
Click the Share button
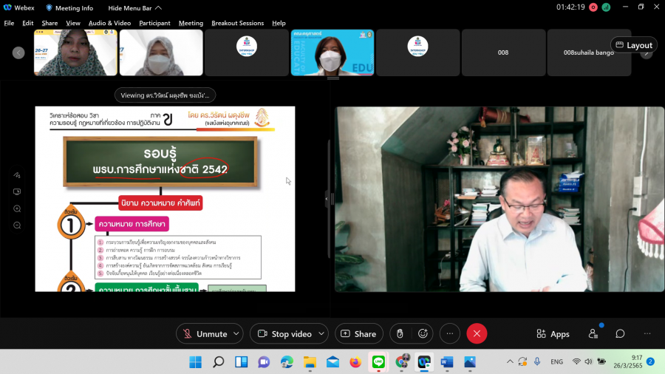[x=358, y=334]
